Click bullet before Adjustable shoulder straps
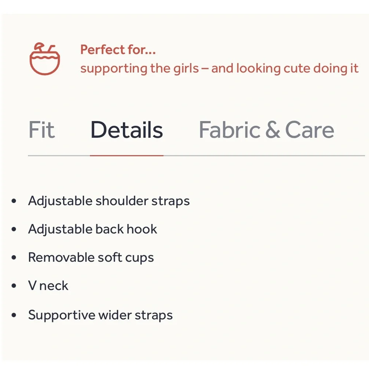The height and width of the screenshot is (369, 369). 14,201
